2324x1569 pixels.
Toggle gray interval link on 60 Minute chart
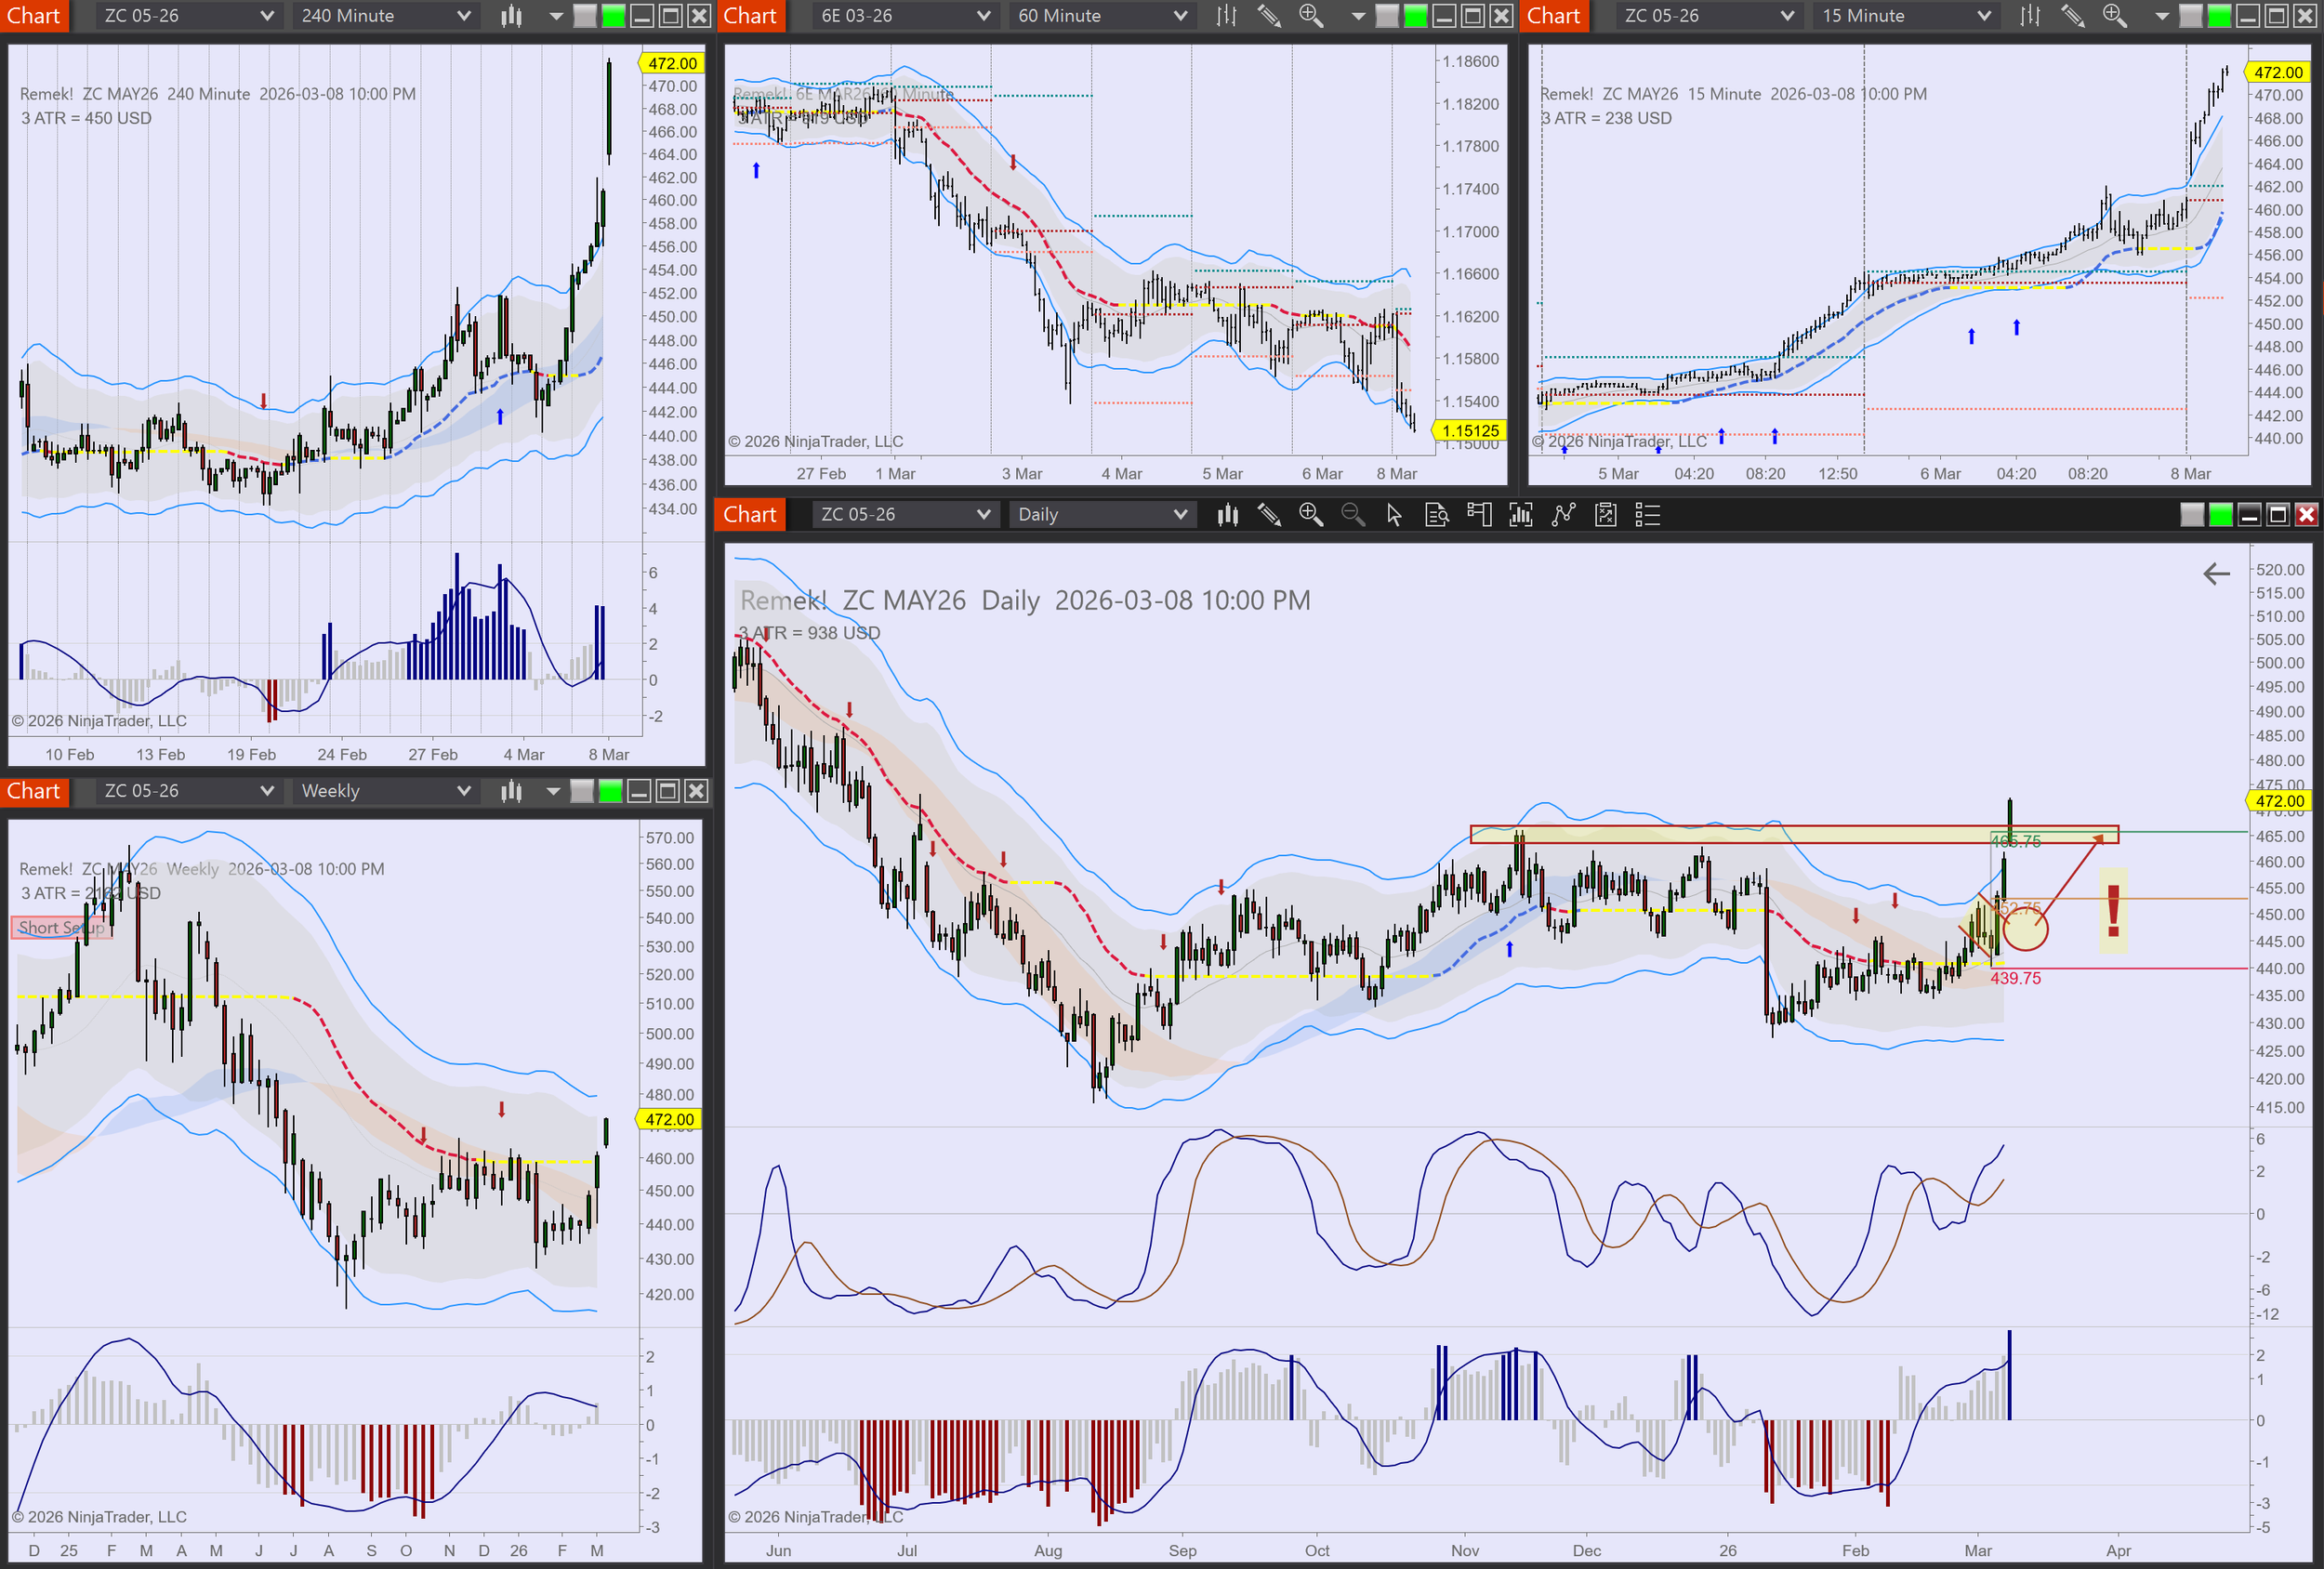pos(1387,16)
